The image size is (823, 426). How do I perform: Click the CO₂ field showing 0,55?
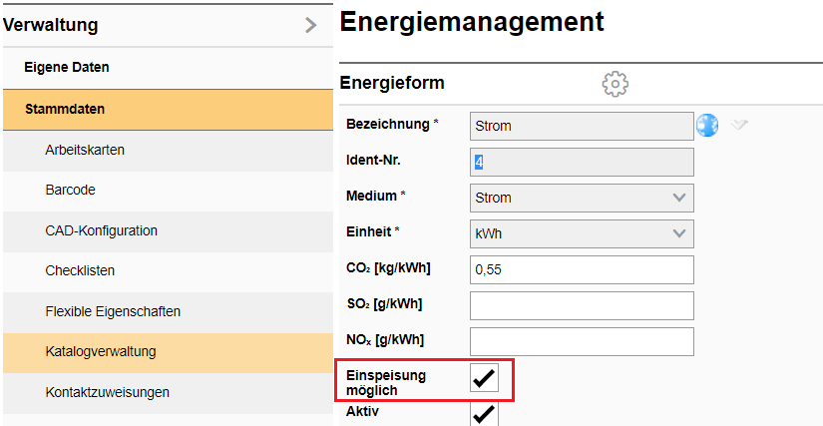click(x=582, y=269)
